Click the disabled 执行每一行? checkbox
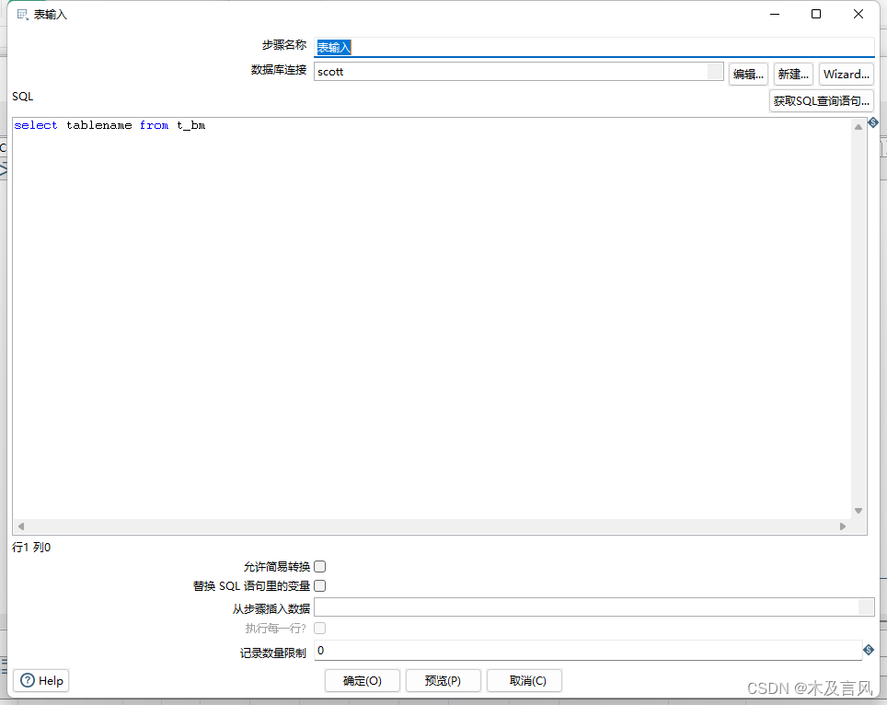Image resolution: width=887 pixels, height=705 pixels. [x=319, y=628]
